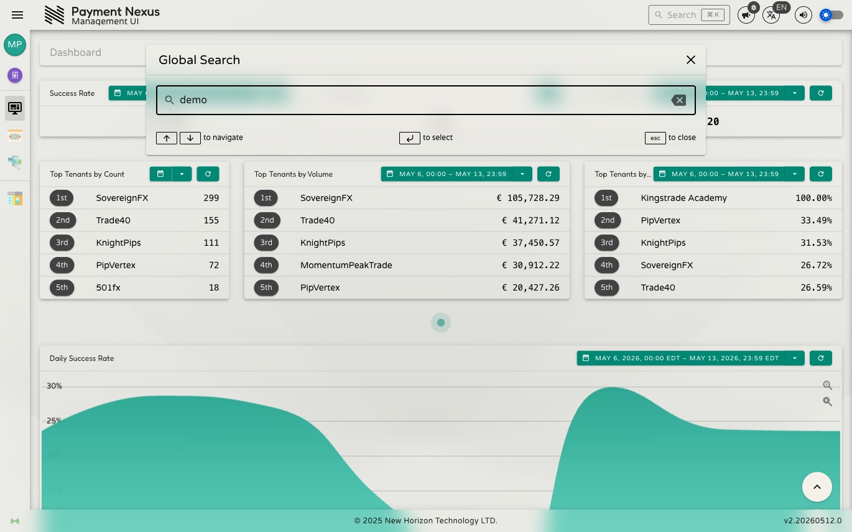The image size is (852, 532).
Task: Open calendar in Top Tenants by Count
Action: tap(160, 174)
